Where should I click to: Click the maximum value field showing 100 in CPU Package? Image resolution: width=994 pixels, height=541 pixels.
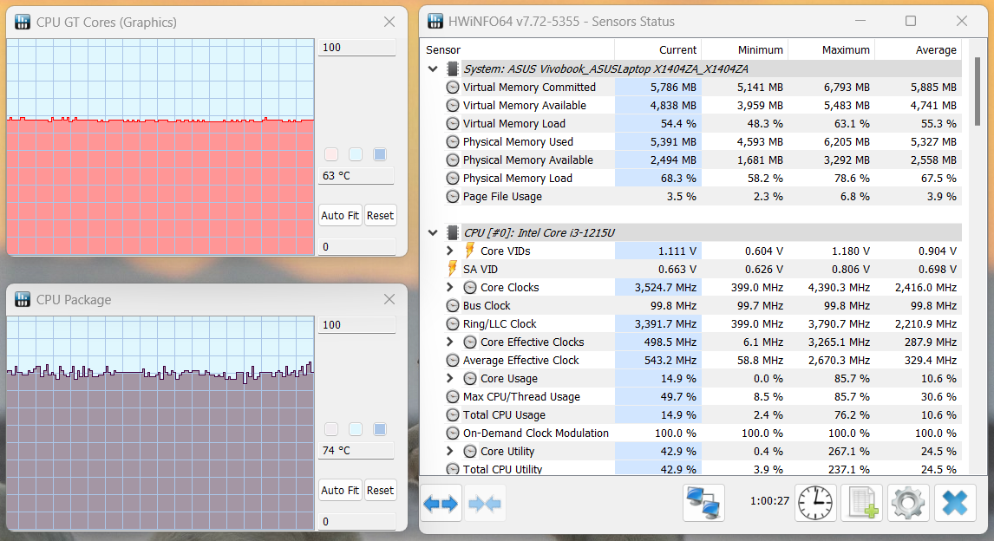coord(356,325)
